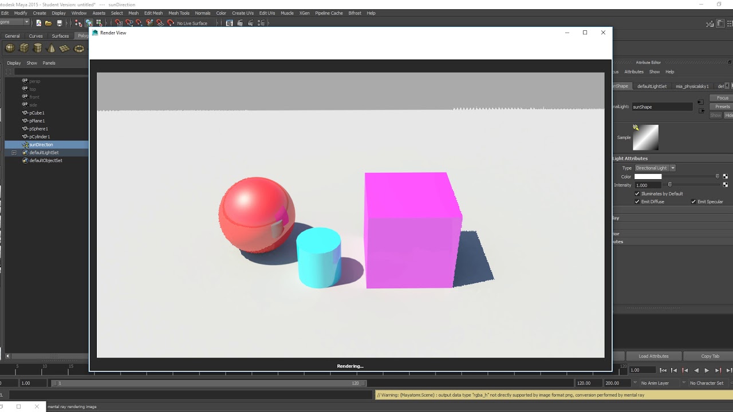733x412 pixels.
Task: Click Intensity attribute map checker button
Action: click(726, 185)
